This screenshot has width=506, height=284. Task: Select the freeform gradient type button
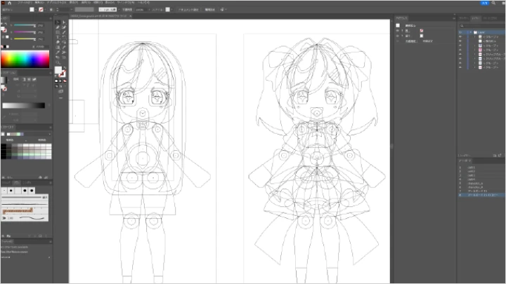[34, 79]
